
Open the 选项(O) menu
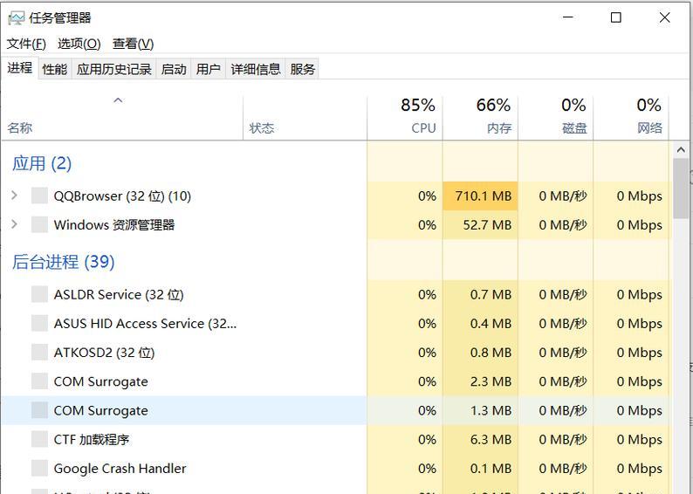tap(79, 44)
